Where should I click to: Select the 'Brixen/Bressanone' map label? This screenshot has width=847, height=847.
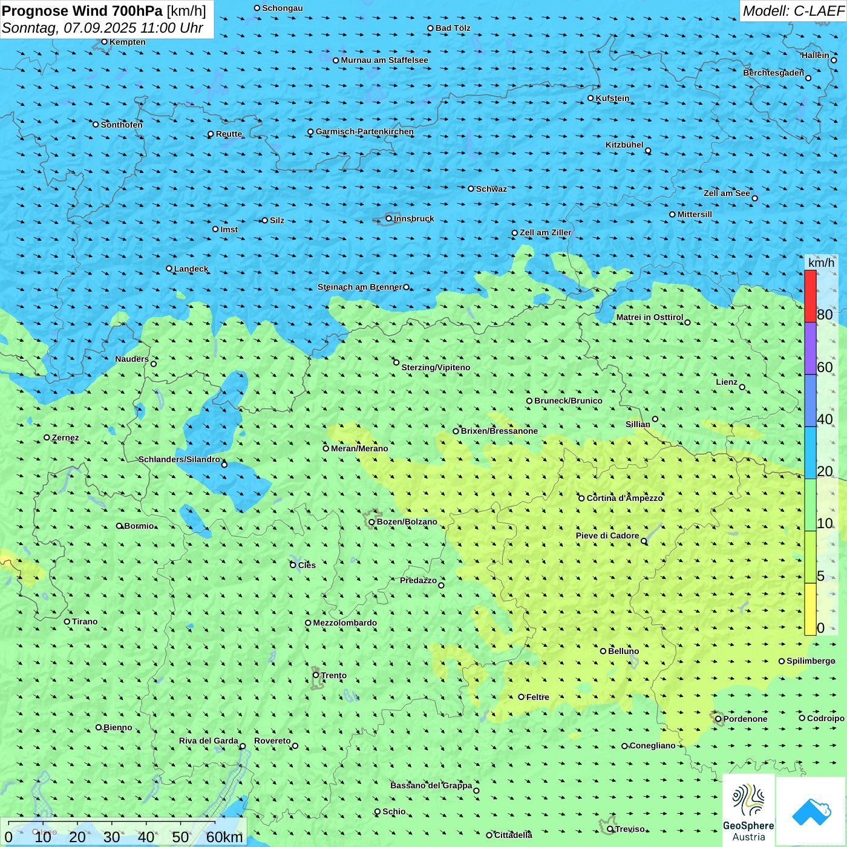tap(499, 431)
